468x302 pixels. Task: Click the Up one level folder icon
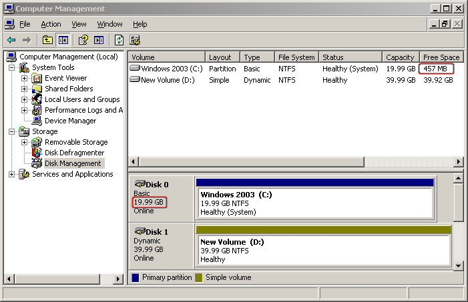(47, 40)
